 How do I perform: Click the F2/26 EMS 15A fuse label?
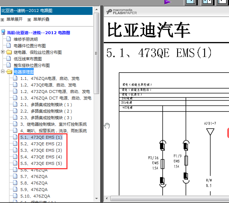pyautogui.click(x=153, y=163)
